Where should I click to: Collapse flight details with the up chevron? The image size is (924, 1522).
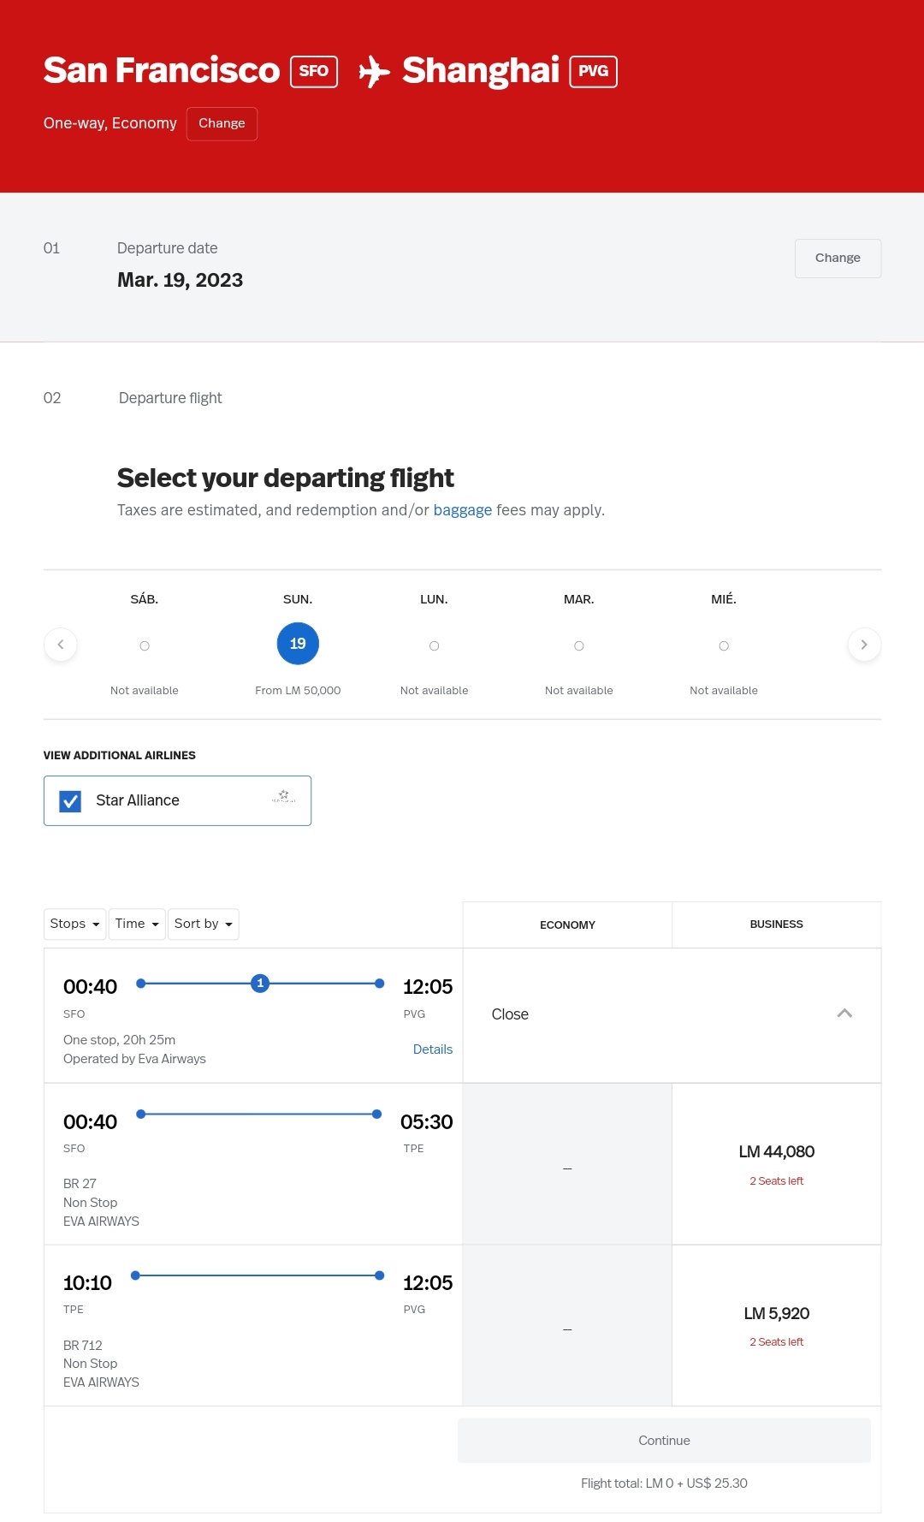(844, 1014)
